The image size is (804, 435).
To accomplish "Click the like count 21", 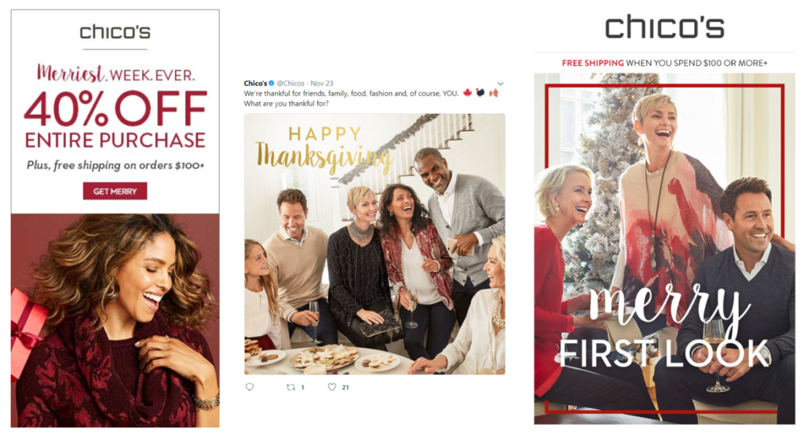I will [x=345, y=387].
